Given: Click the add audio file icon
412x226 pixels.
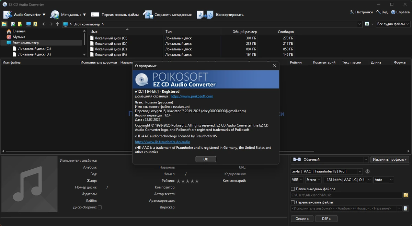Looking at the screenshot, I should coord(13,24).
